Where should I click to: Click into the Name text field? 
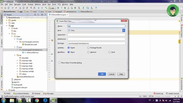(96, 26)
